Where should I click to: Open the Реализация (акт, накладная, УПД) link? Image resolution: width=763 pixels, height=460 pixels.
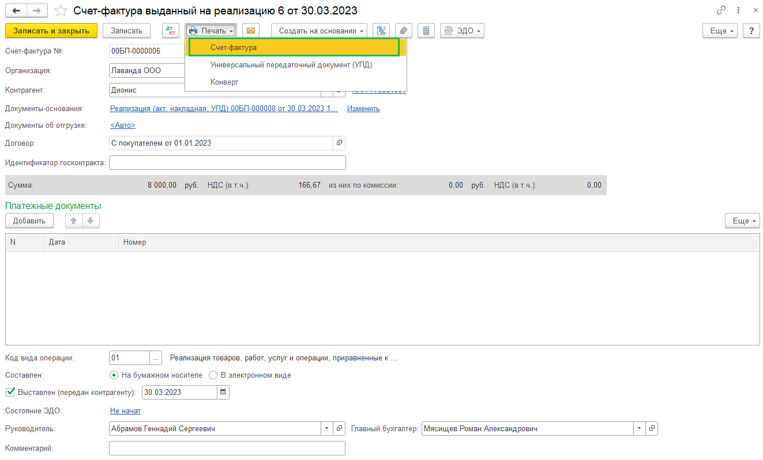click(x=224, y=108)
